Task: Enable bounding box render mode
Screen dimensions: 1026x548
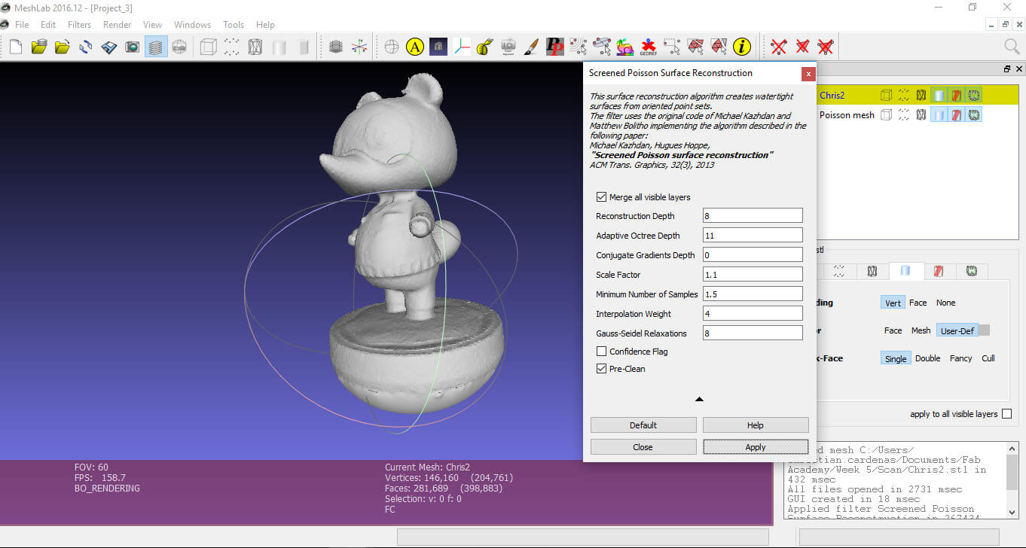Action: [x=209, y=47]
